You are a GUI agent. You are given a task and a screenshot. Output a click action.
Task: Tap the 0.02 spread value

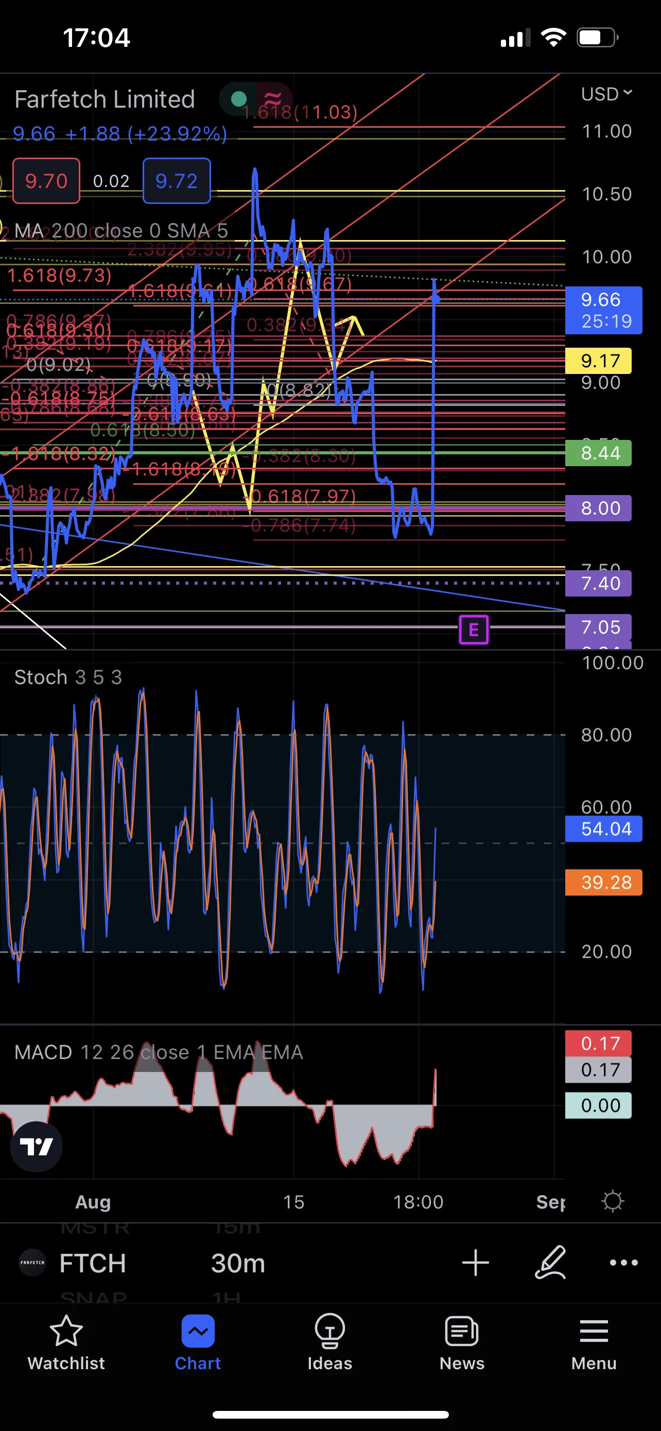pos(111,181)
